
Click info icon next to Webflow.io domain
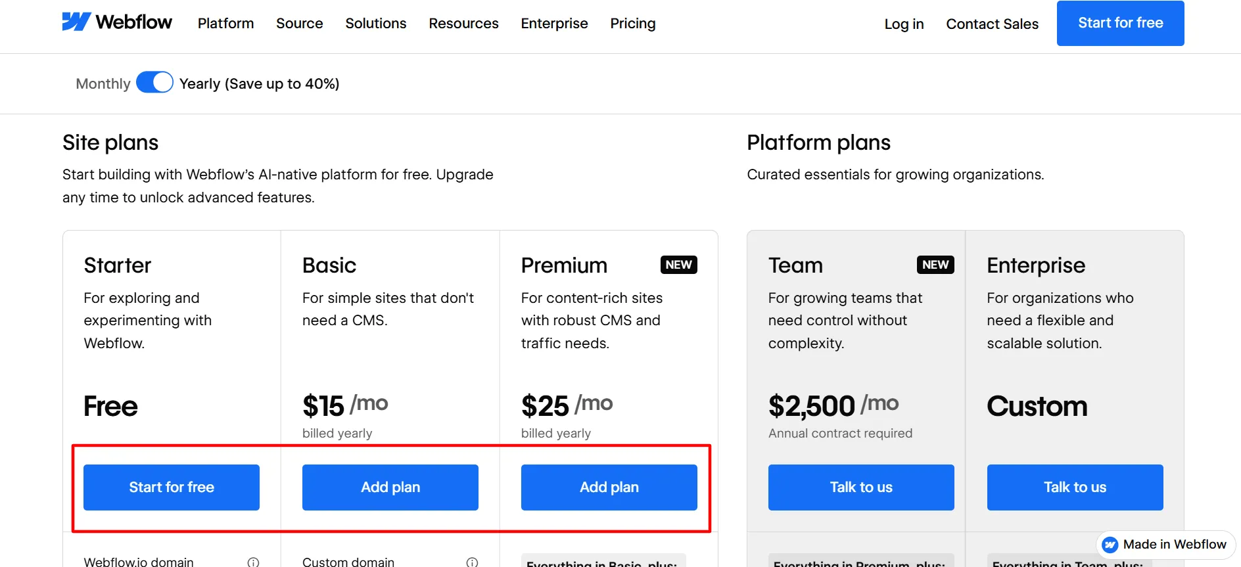[253, 562]
